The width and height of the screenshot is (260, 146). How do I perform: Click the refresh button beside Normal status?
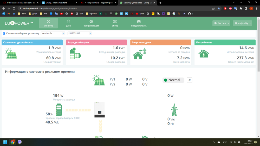click(x=189, y=80)
